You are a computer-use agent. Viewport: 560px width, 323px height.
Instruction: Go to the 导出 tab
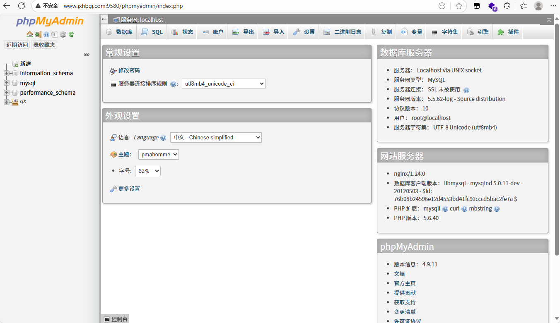coord(243,32)
